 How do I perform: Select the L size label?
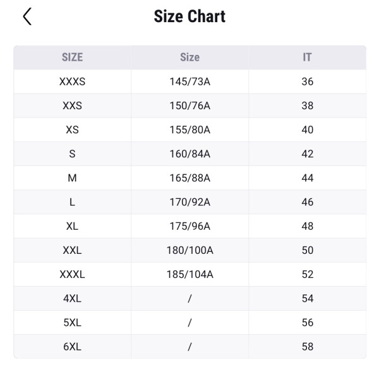click(72, 202)
